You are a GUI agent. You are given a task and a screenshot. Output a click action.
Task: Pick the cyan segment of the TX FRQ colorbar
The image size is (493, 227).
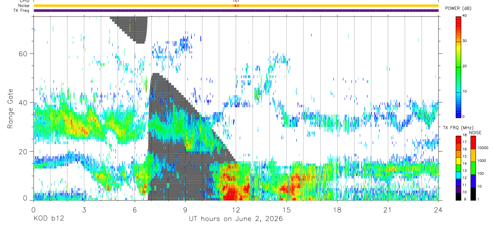tap(458, 175)
